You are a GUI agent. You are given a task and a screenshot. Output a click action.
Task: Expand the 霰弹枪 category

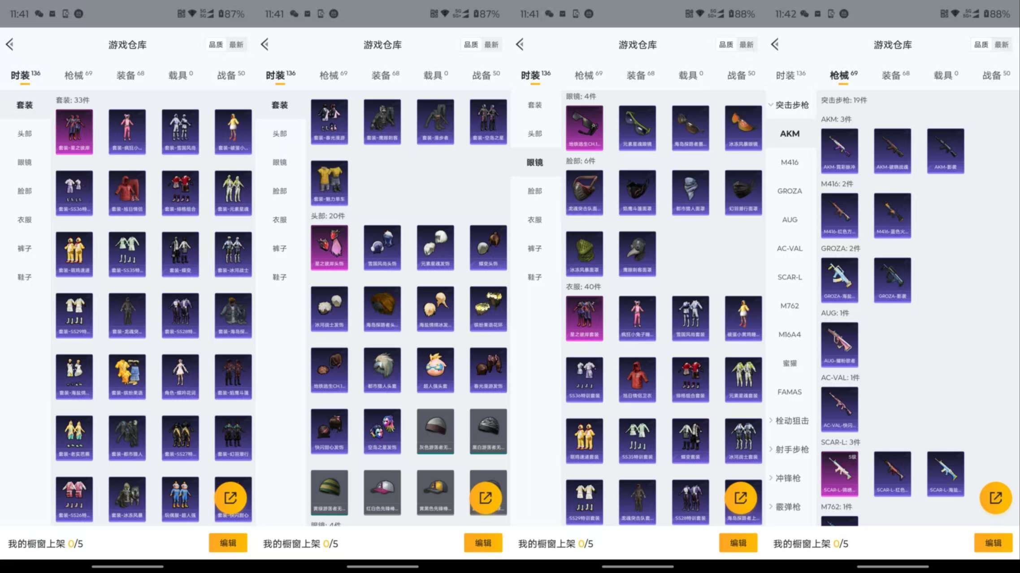pos(788,507)
